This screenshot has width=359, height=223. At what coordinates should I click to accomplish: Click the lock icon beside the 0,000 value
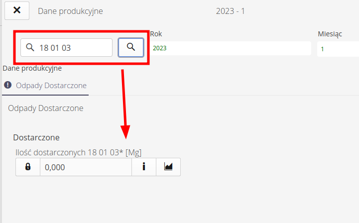(28, 167)
